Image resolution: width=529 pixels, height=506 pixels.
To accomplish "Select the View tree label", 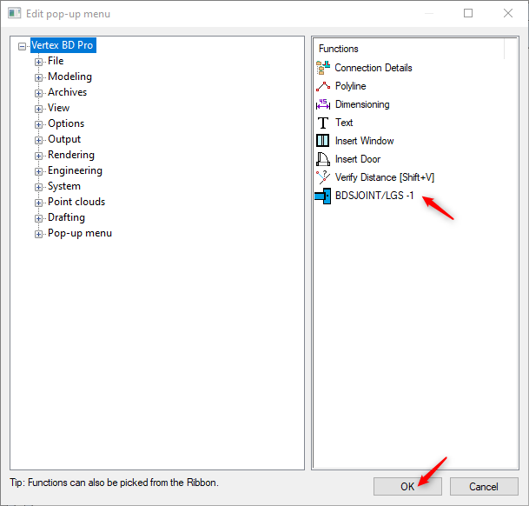I will pyautogui.click(x=59, y=108).
